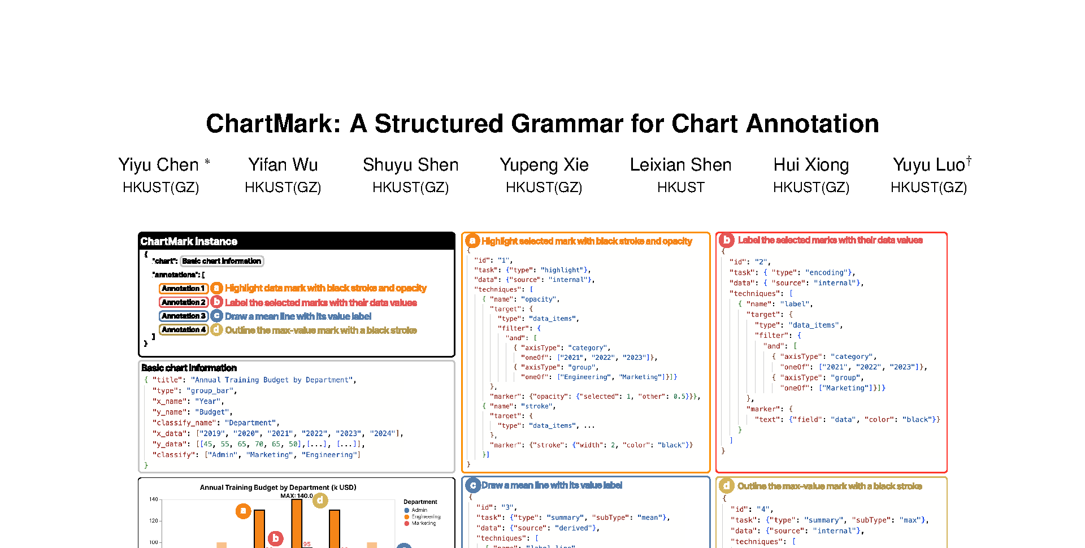Screen dimensions: 1085x548
Task: Select the Annotation 3 tag
Action: (184, 316)
